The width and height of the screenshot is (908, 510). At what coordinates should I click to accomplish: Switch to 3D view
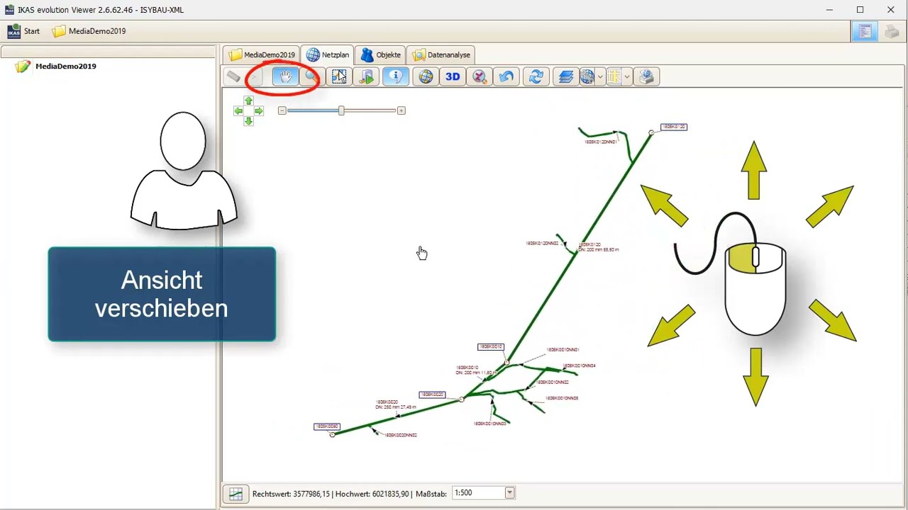click(453, 76)
